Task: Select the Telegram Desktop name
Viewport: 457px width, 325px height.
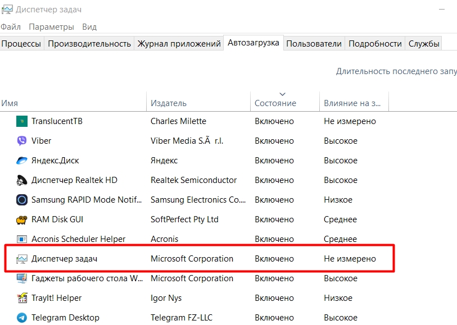Action: (x=65, y=318)
